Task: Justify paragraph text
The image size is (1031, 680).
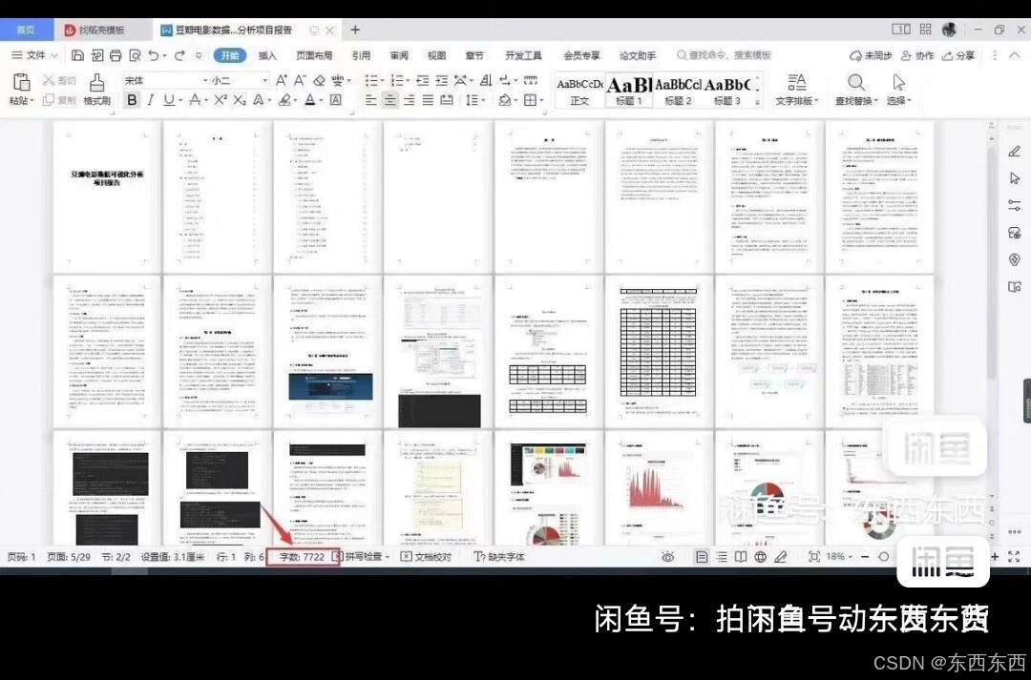Action: 428,100
